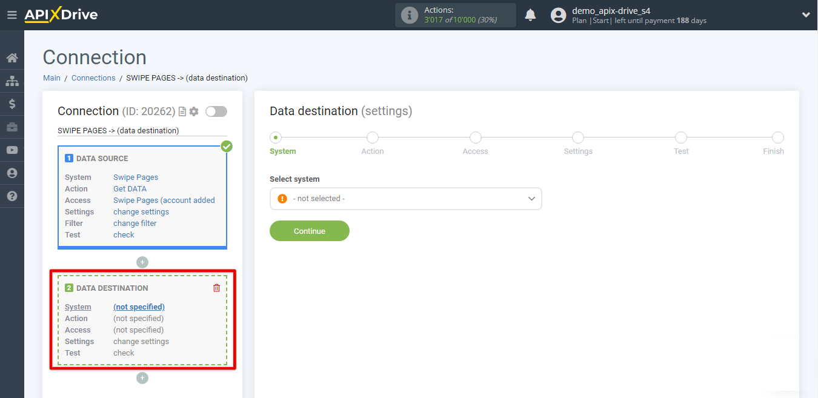The image size is (818, 398).
Task: Click change settings in Data Source
Action: pyautogui.click(x=141, y=212)
